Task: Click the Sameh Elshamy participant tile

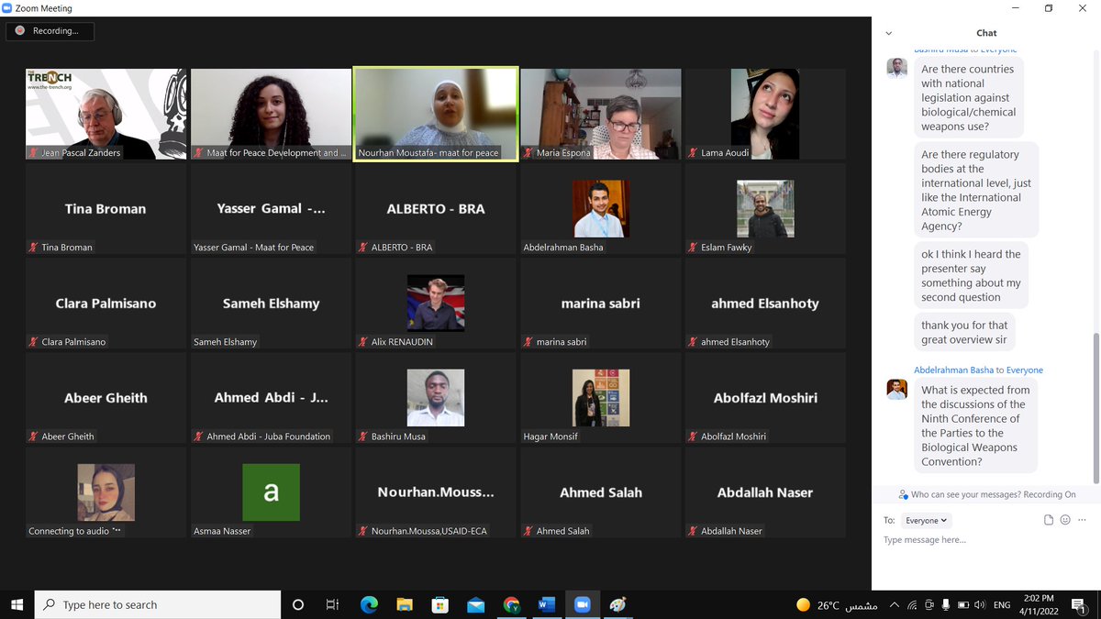Action: click(271, 303)
